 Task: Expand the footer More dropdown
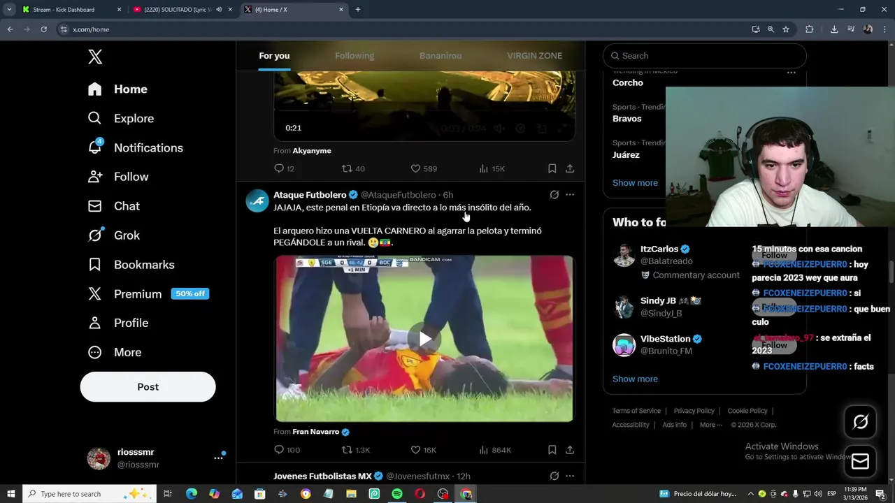pos(710,425)
